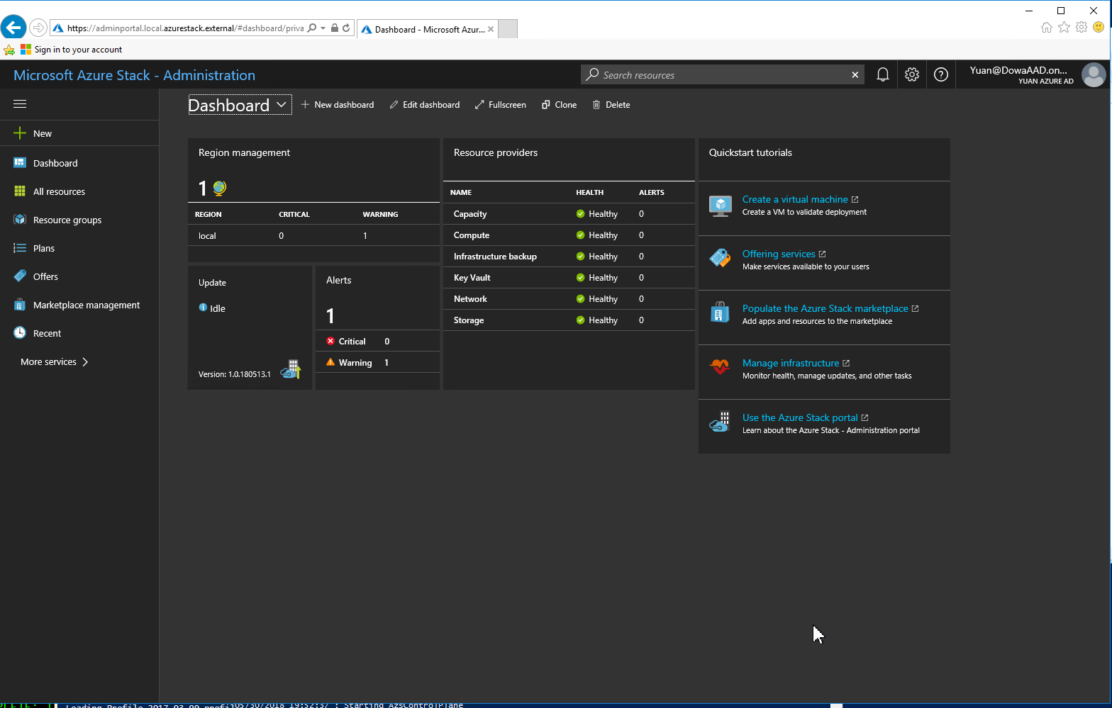Click Version: 1.0.180513.1 text

point(234,374)
